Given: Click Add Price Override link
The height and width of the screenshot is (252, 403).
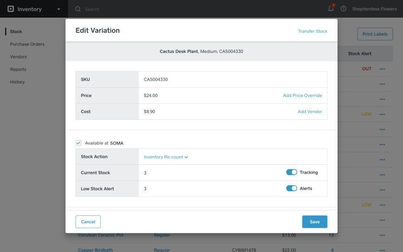Looking at the screenshot, I should tap(302, 96).
